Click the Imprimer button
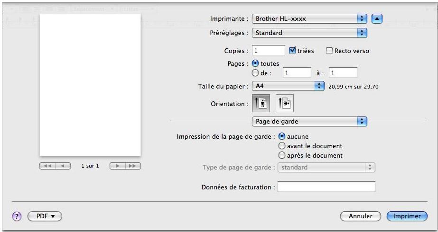The width and height of the screenshot is (438, 232). (x=407, y=216)
